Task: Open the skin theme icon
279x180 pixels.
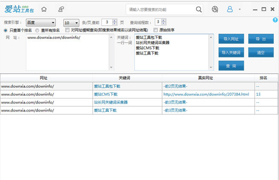Action: coord(215,9)
